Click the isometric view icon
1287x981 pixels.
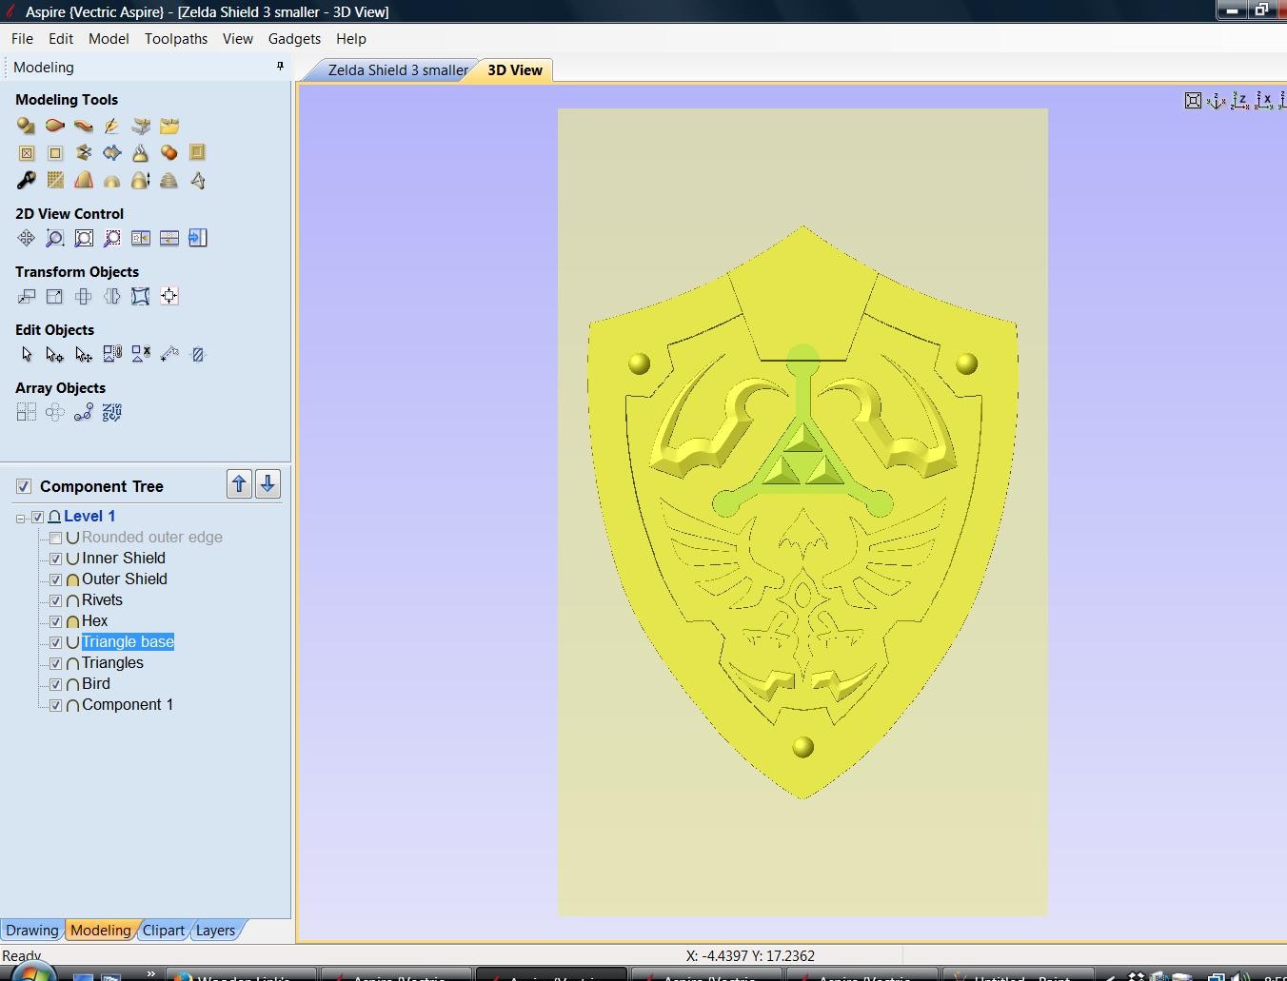[1216, 100]
